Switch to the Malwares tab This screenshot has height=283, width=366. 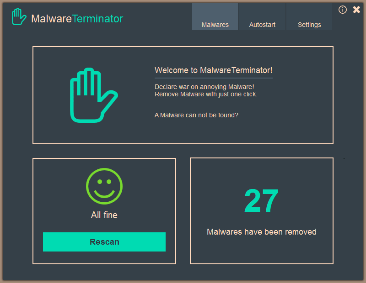coord(215,16)
